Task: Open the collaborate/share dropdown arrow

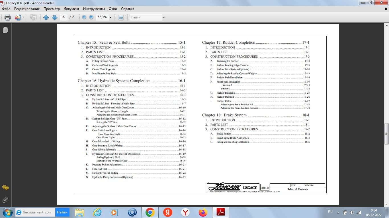Action: coord(23,17)
